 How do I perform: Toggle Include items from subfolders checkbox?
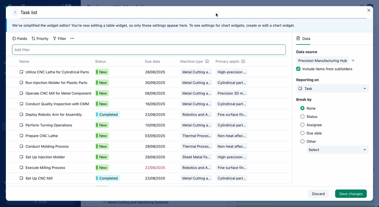click(298, 69)
